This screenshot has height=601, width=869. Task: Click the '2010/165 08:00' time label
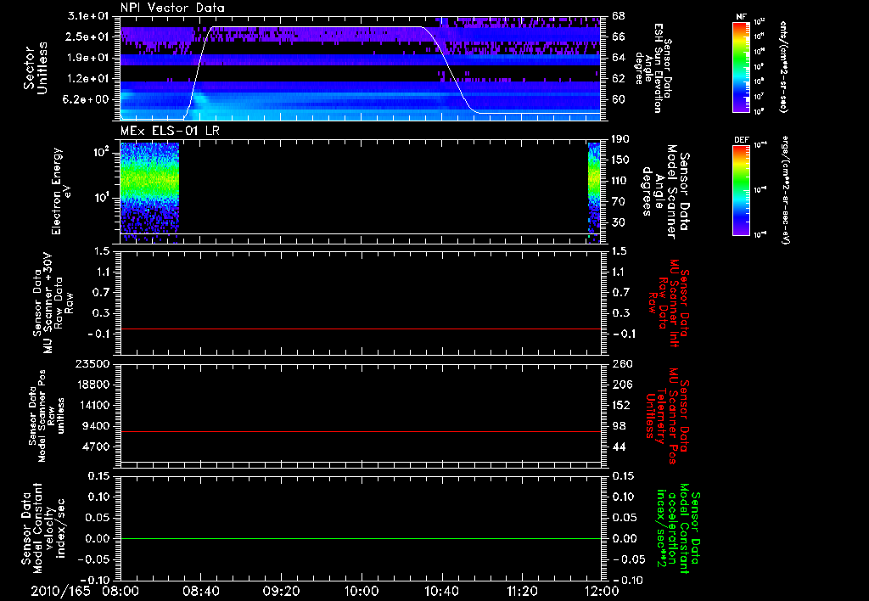(84, 591)
